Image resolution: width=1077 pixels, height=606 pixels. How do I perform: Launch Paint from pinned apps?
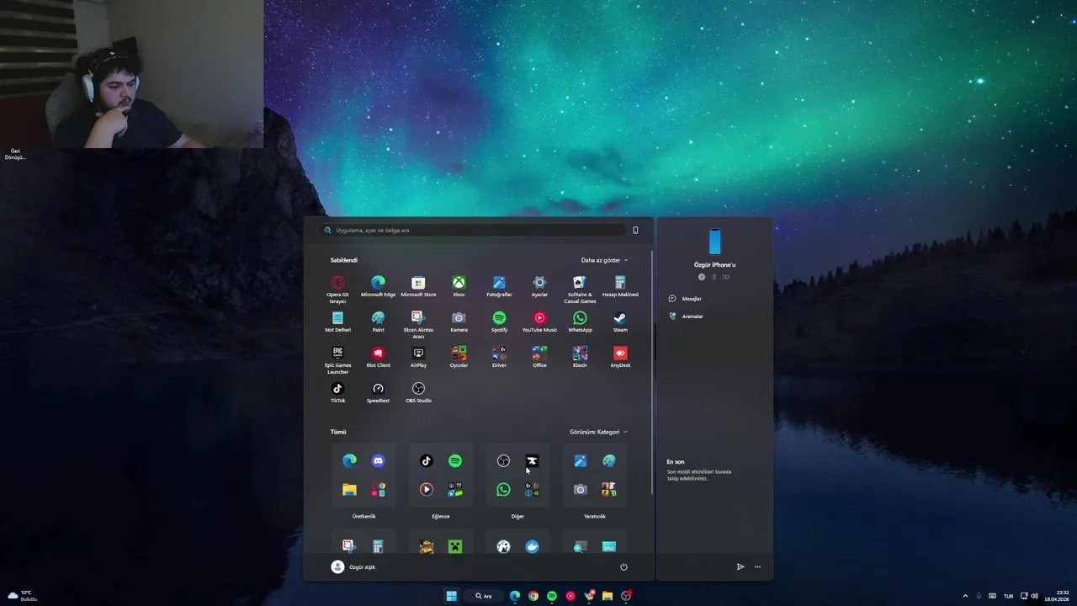click(x=378, y=322)
